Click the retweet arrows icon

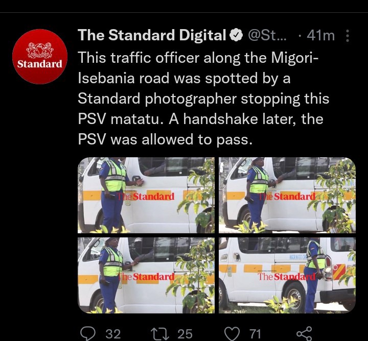point(159,334)
